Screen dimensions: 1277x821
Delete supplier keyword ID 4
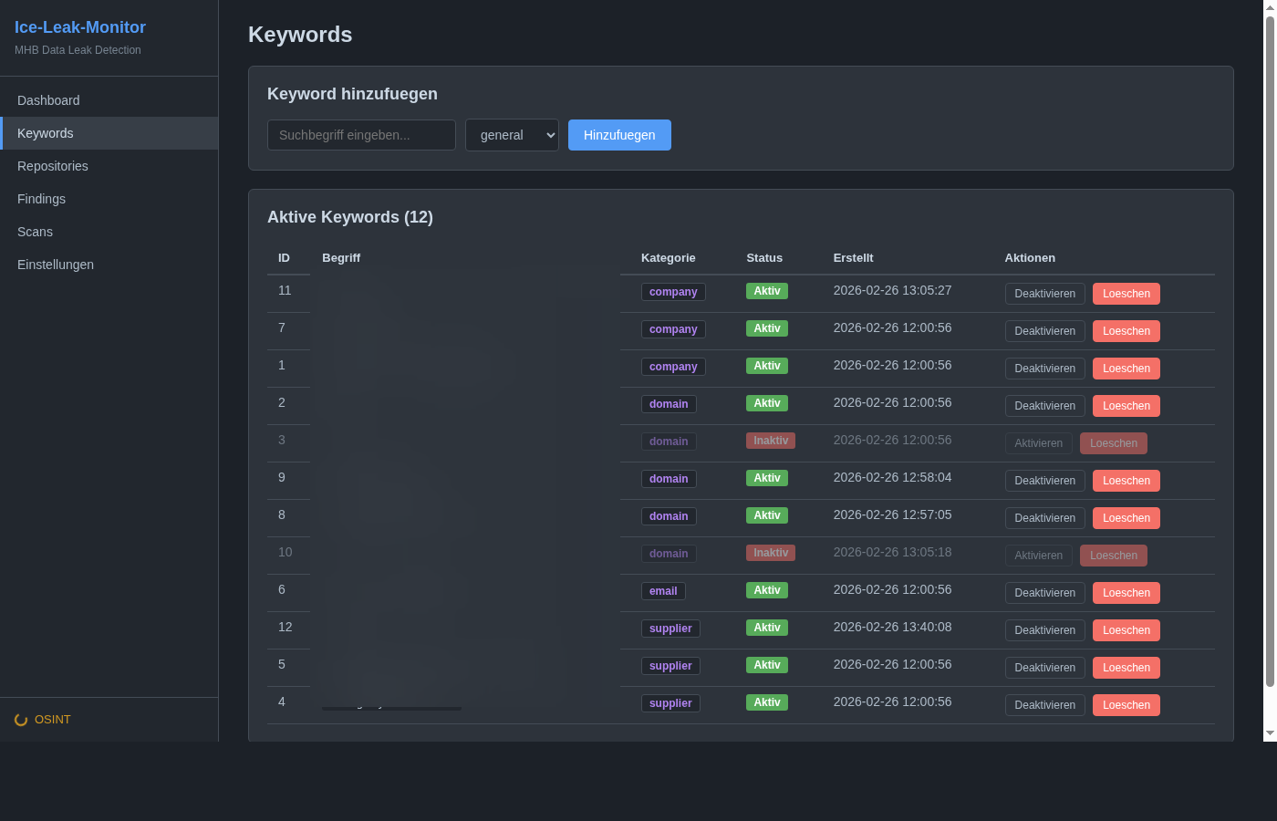click(1126, 705)
